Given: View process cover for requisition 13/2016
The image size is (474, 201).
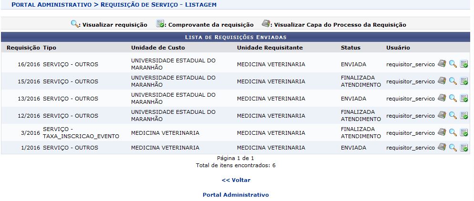Looking at the screenshot, I should 442,99.
